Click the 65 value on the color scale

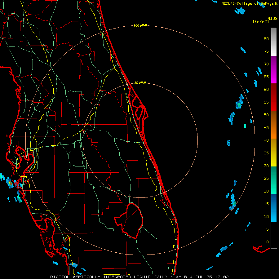coord(266,77)
